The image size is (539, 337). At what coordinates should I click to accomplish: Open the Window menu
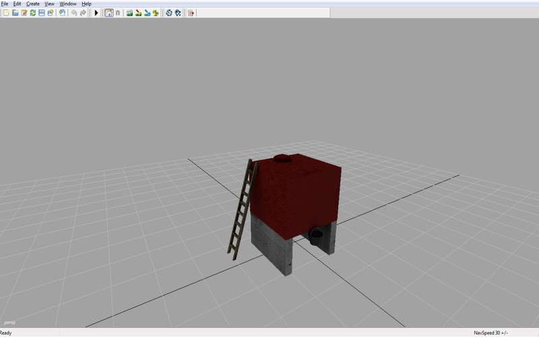pyautogui.click(x=68, y=3)
